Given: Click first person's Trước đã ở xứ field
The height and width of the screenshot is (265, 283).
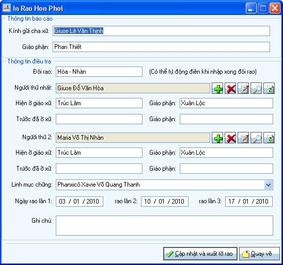Looking at the screenshot, I should (x=99, y=119).
